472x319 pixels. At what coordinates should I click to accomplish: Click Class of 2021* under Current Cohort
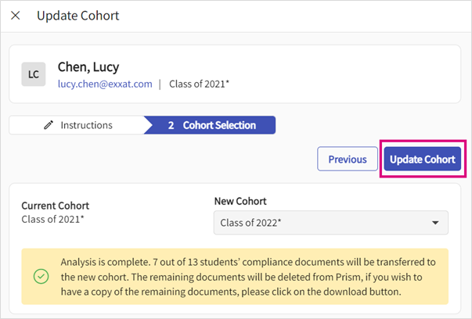coord(51,218)
